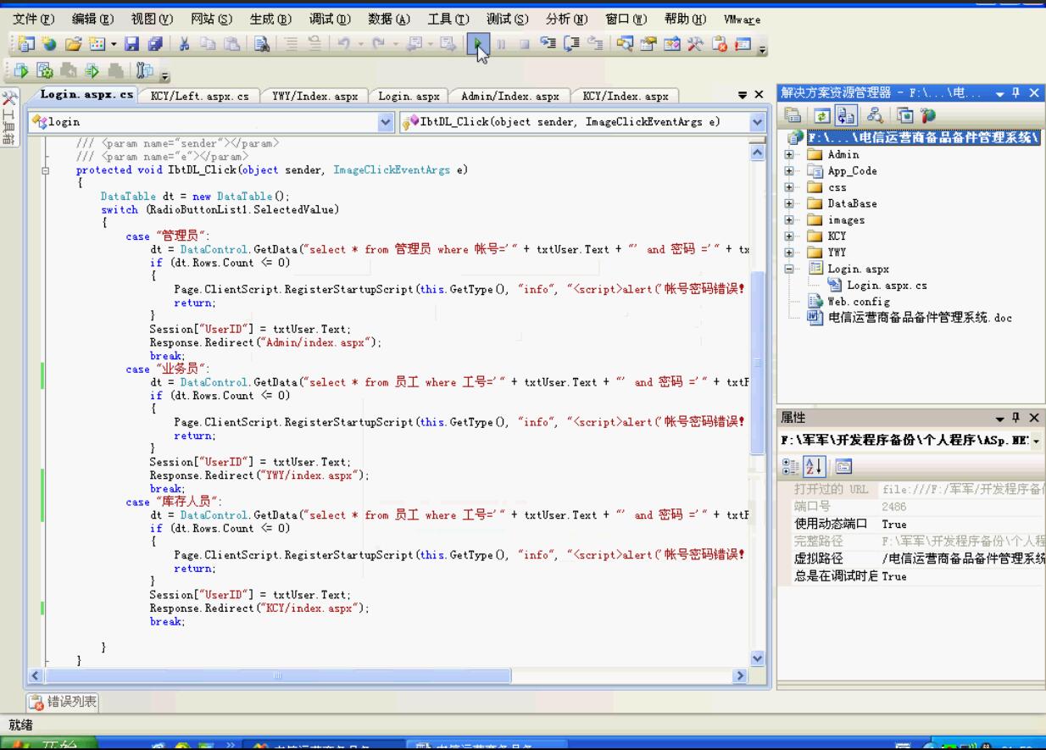Click the Stop debugging square icon
Image resolution: width=1046 pixels, height=750 pixels.
[x=525, y=44]
